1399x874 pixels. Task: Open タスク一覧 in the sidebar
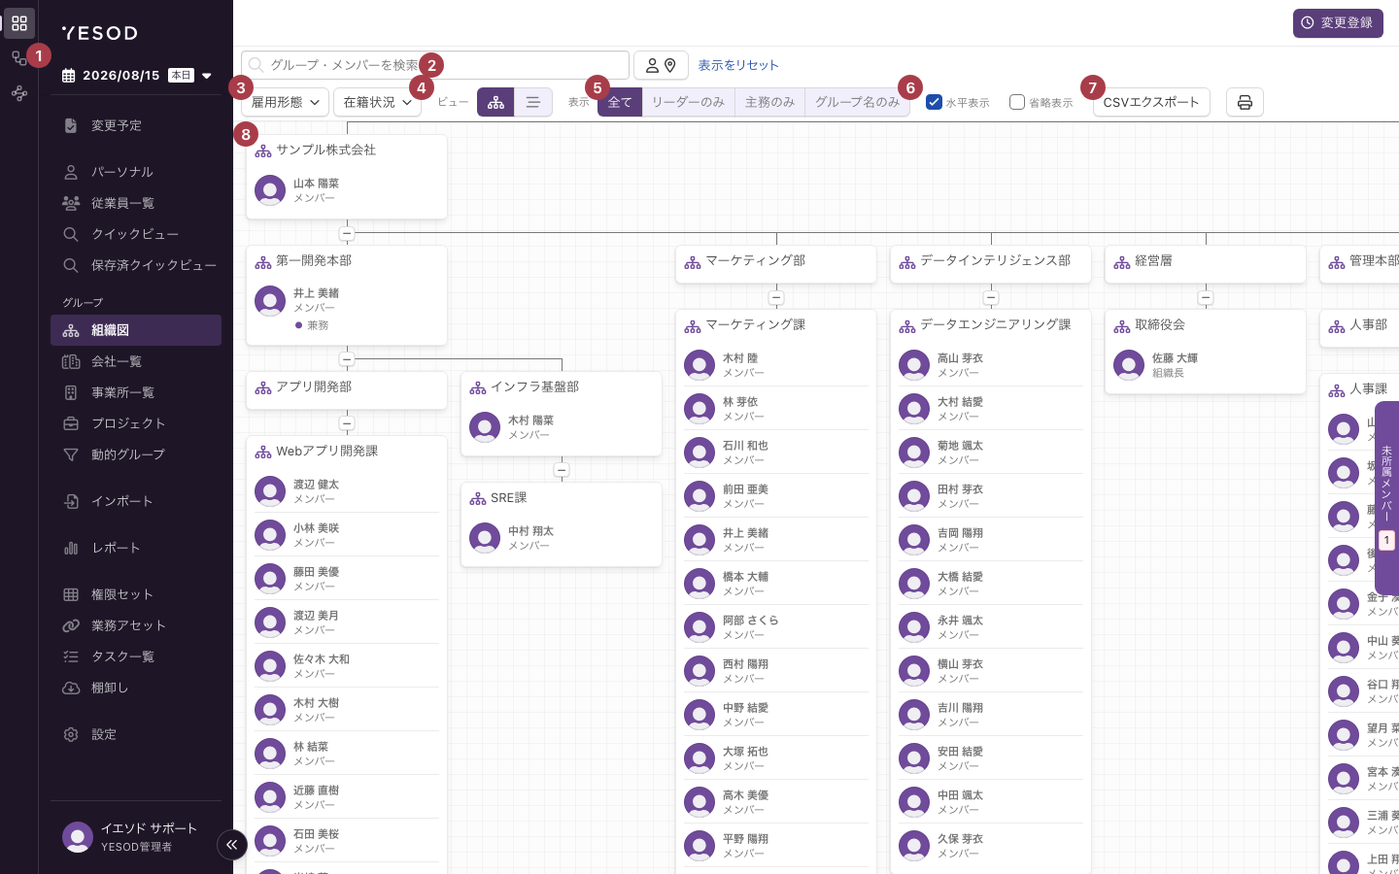click(136, 656)
